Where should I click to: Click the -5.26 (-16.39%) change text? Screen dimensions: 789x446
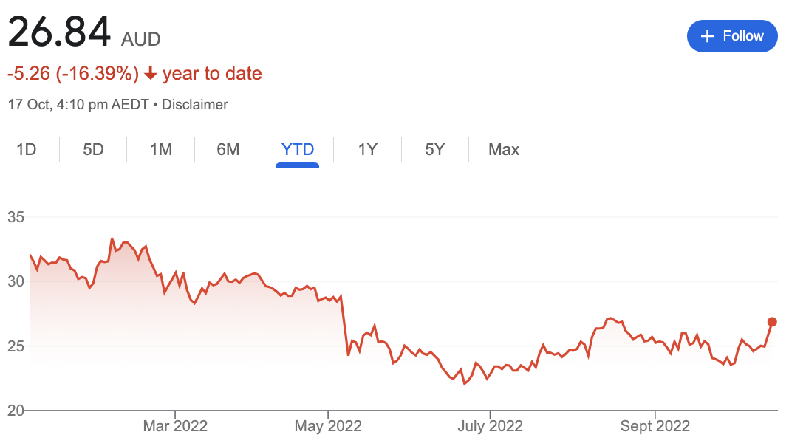tap(73, 73)
